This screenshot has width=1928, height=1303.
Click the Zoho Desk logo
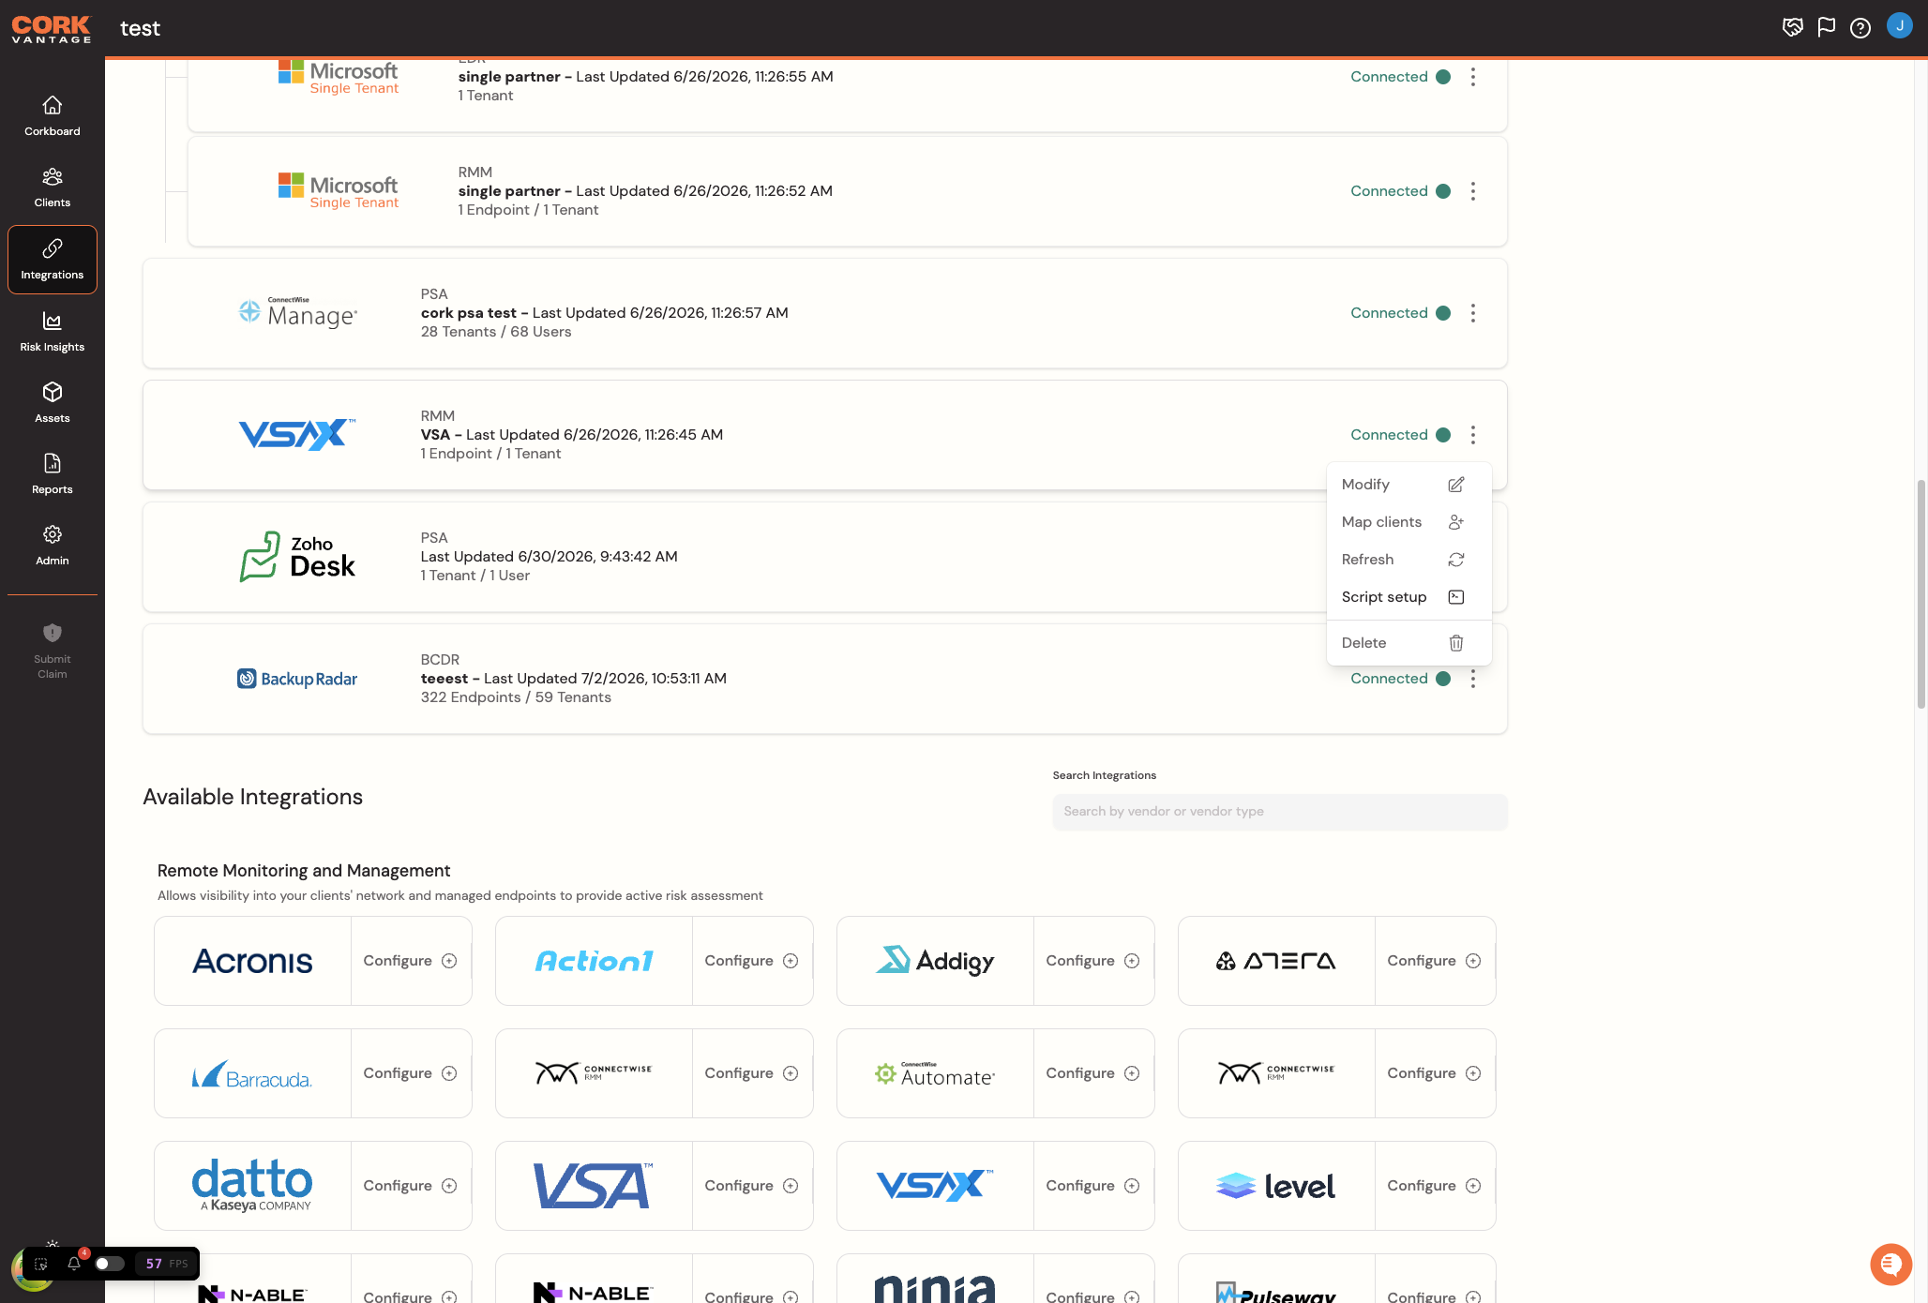coord(297,557)
